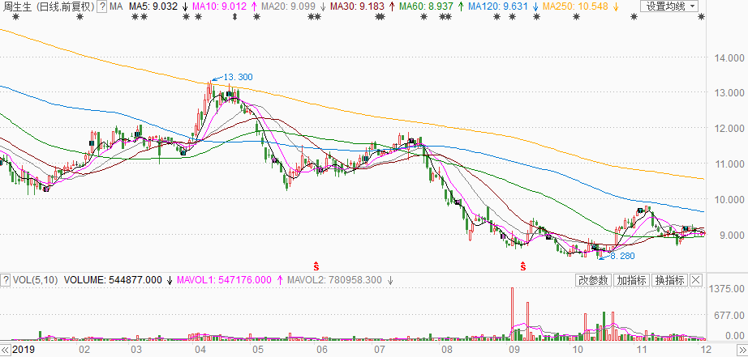
Task: Click the 8.280 low price annotation
Action: (x=621, y=256)
